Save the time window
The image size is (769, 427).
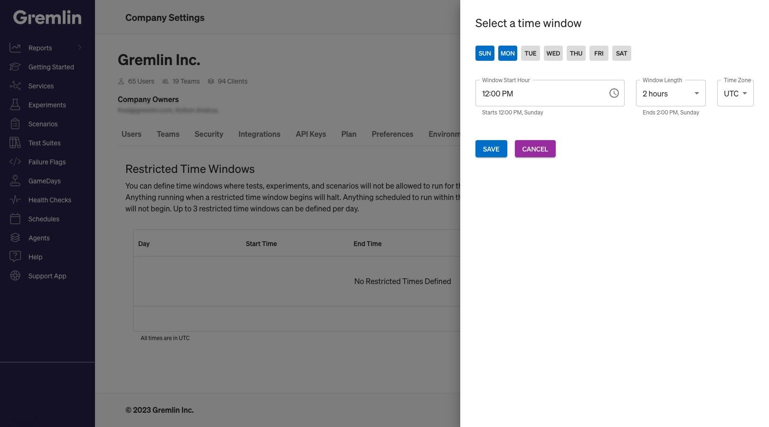click(x=491, y=149)
